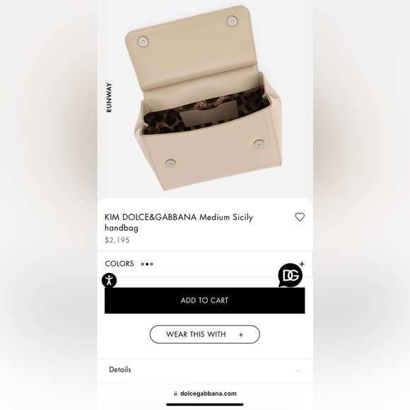Open the DG chat bubble icon

(290, 276)
